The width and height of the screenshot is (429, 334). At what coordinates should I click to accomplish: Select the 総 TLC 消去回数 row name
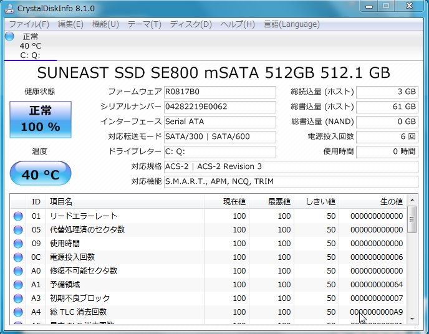78,312
